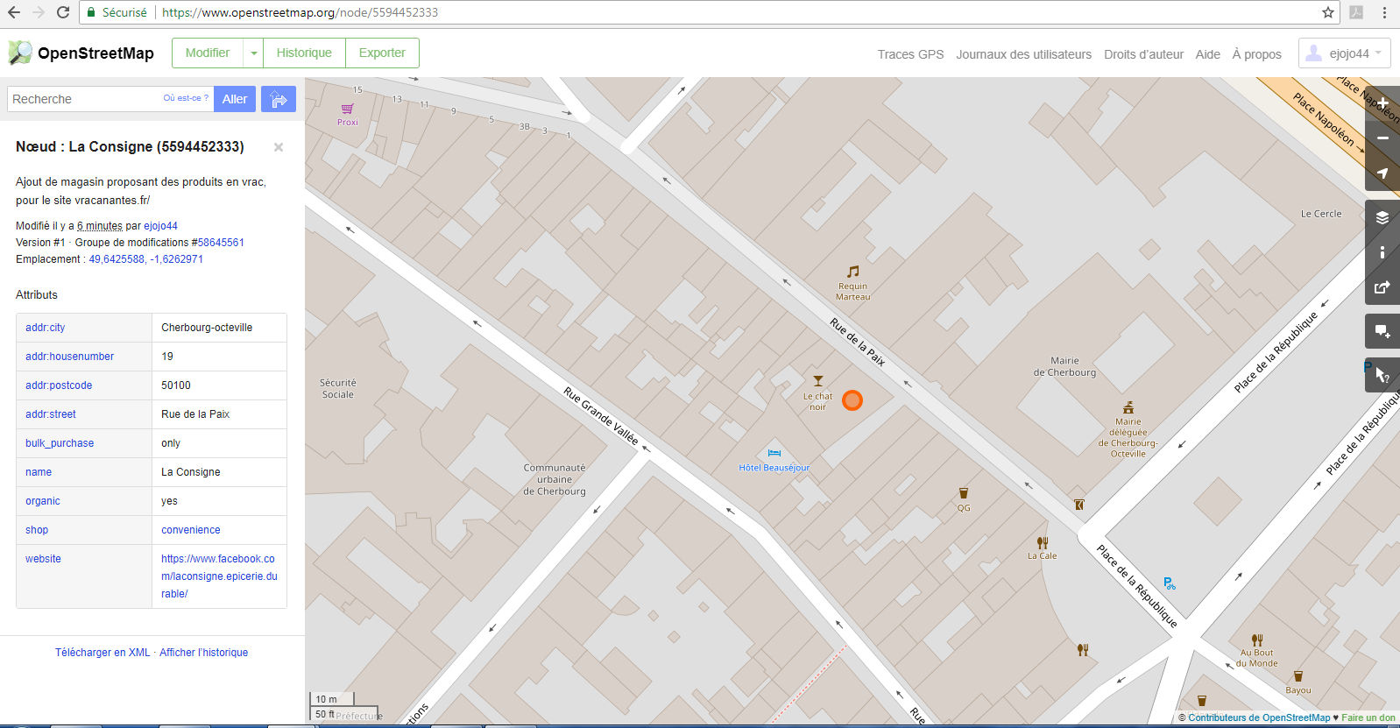The width and height of the screenshot is (1400, 728).
Task: Zoom out of the map
Action: click(1382, 138)
